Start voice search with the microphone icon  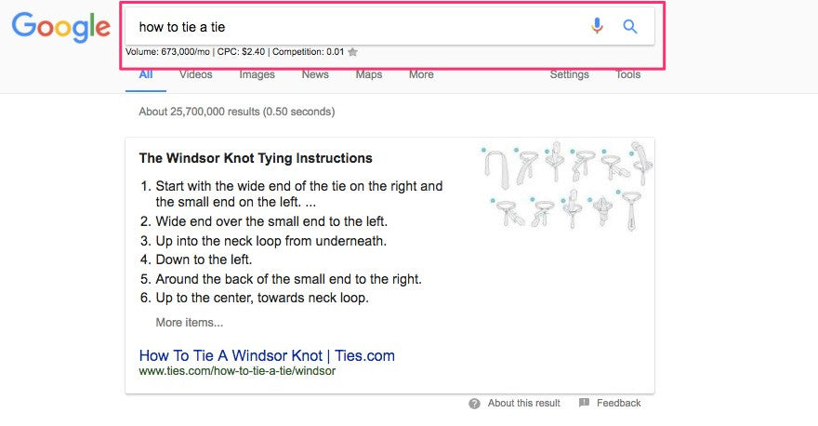[x=597, y=27]
